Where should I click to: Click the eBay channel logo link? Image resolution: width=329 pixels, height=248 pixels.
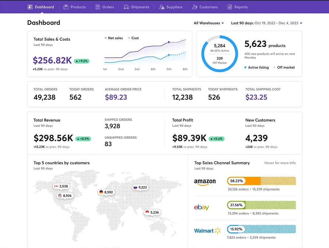coord(201,207)
